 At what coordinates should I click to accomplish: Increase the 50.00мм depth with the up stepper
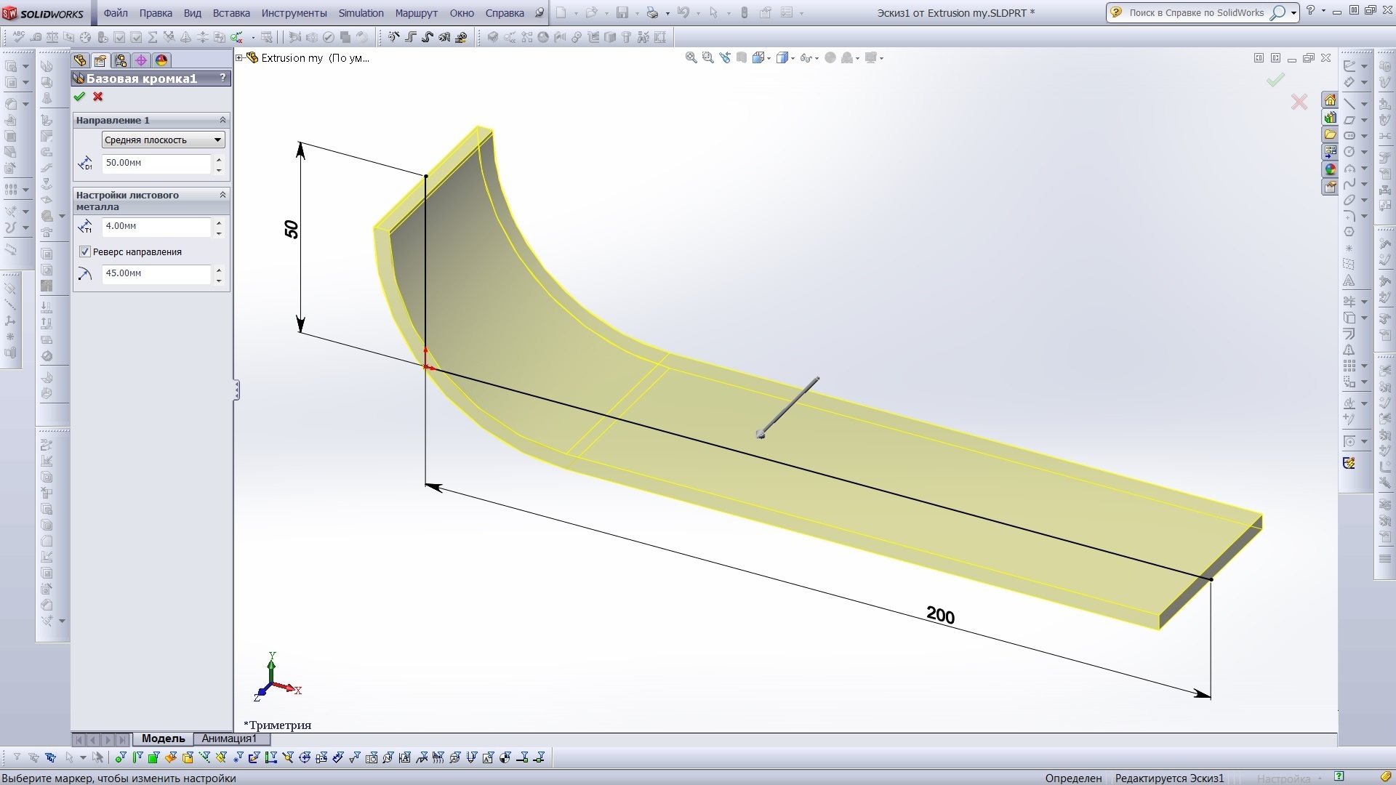(x=219, y=159)
